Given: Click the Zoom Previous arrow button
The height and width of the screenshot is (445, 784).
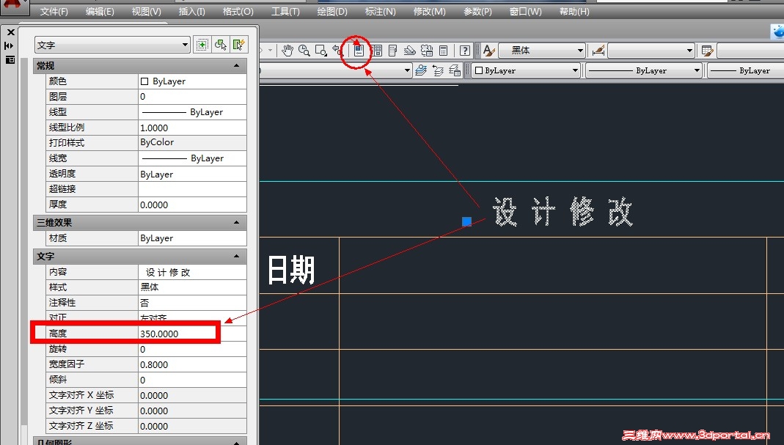Looking at the screenshot, I should (x=337, y=50).
